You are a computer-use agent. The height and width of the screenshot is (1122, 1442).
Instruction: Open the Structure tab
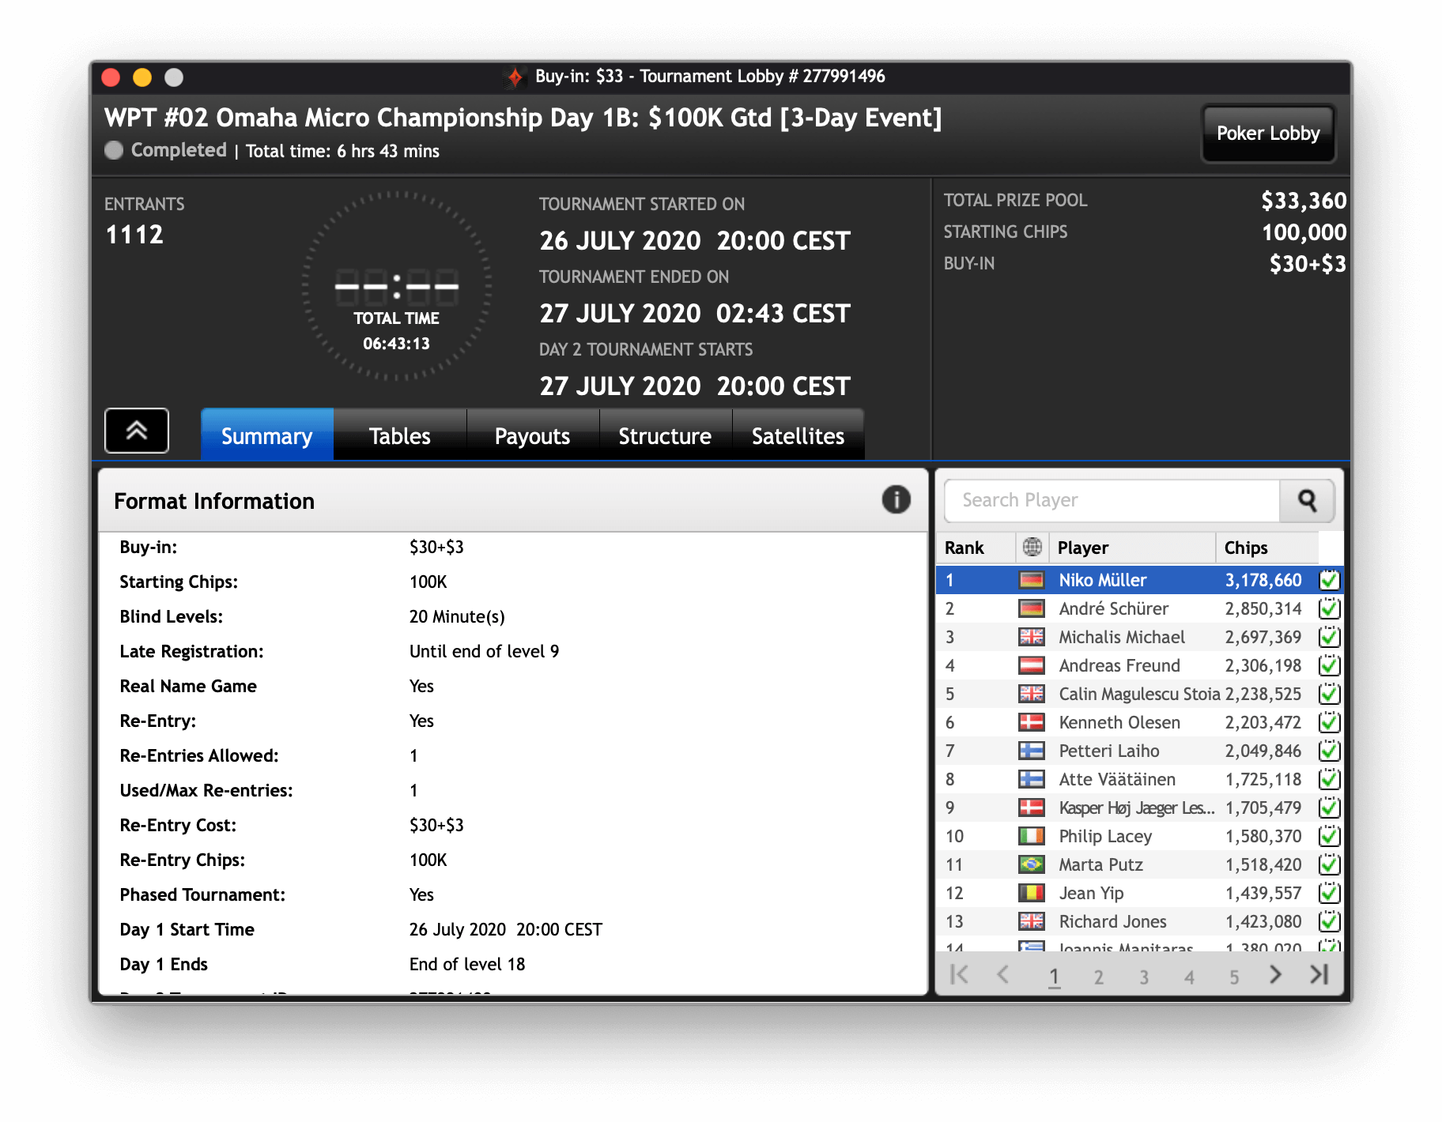click(x=665, y=435)
